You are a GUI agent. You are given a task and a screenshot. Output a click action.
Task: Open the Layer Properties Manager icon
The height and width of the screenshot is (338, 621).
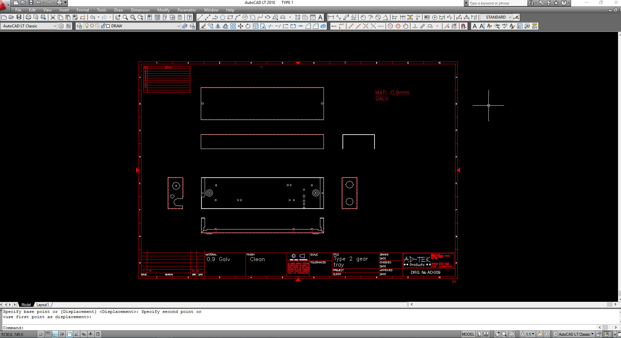(79, 26)
